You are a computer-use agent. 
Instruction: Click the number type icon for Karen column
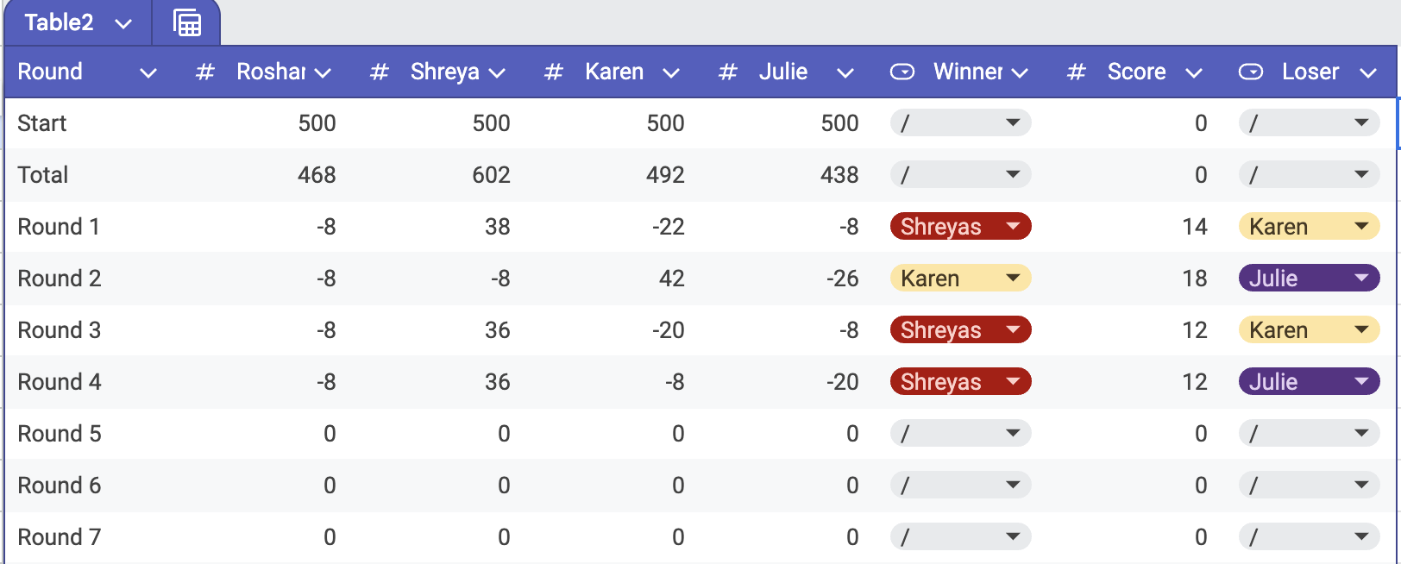(553, 72)
